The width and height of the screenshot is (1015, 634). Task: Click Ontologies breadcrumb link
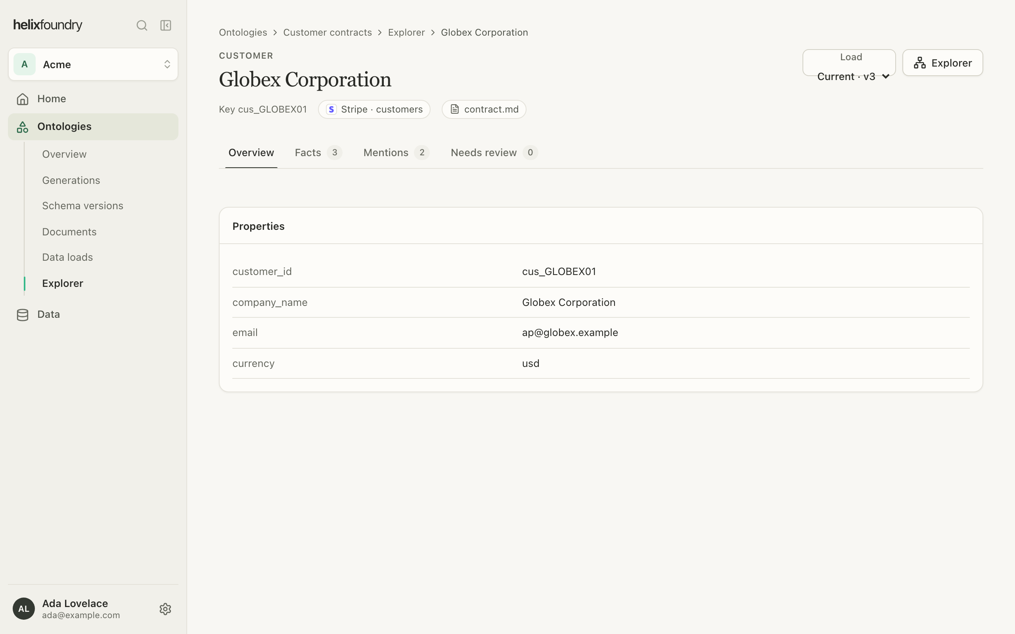click(243, 33)
